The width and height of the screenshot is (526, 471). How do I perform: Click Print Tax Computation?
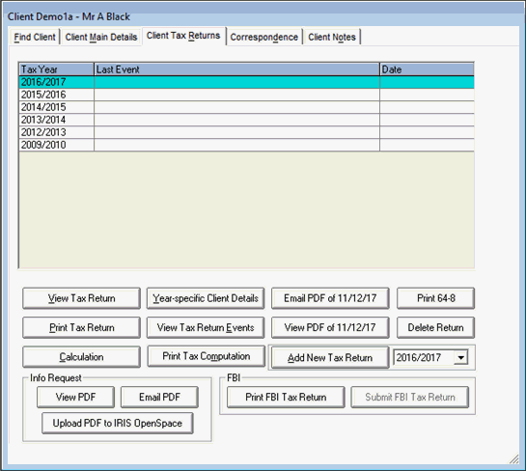[x=207, y=356]
